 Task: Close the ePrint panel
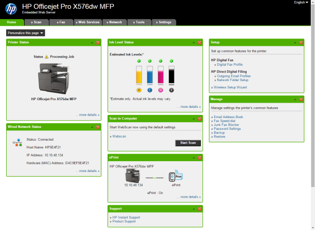200,158
